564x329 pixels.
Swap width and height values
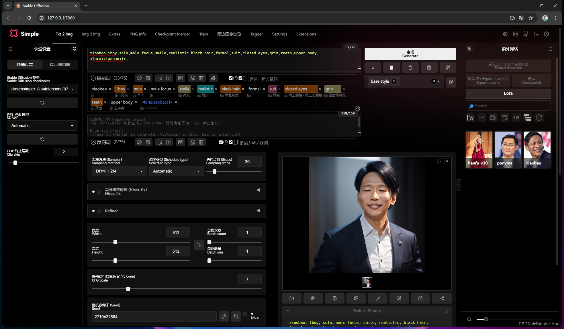coord(199,245)
